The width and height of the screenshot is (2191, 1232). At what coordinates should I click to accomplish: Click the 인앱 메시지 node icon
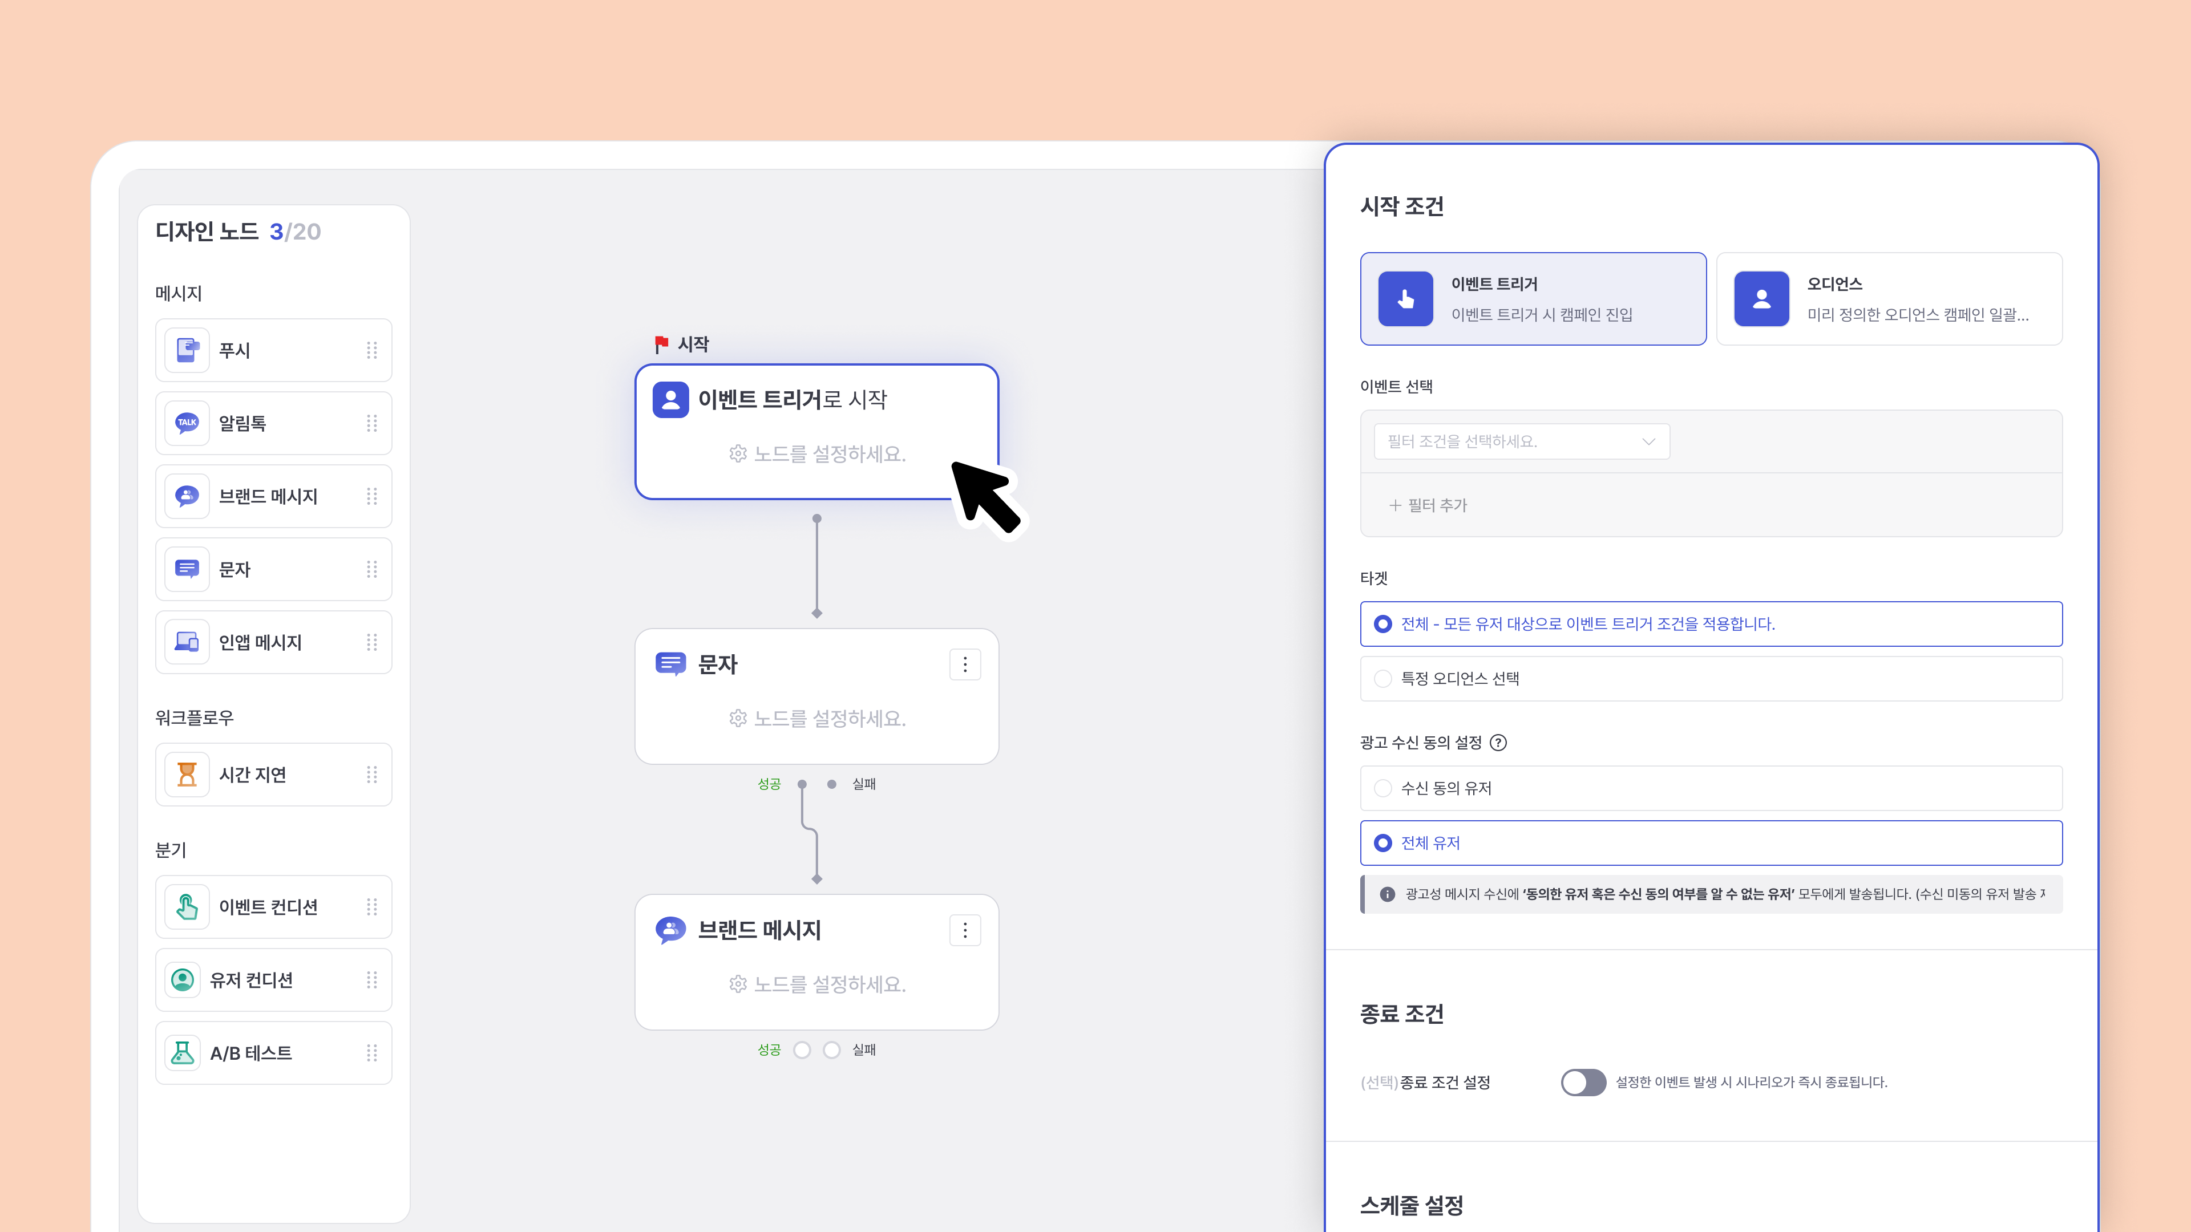click(187, 642)
